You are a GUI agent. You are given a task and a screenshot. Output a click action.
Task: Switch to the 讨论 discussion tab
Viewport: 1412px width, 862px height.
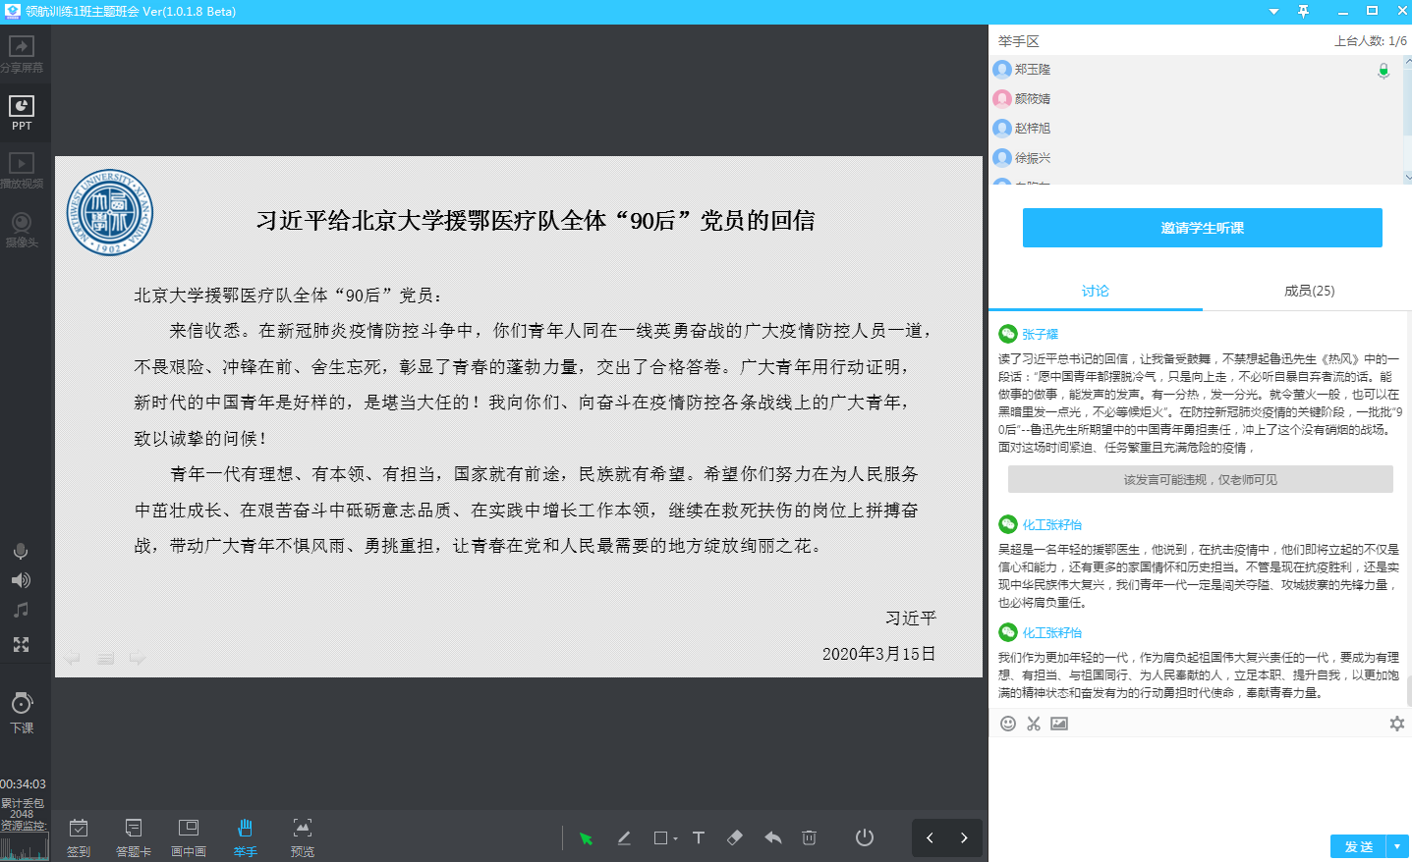pyautogui.click(x=1095, y=291)
